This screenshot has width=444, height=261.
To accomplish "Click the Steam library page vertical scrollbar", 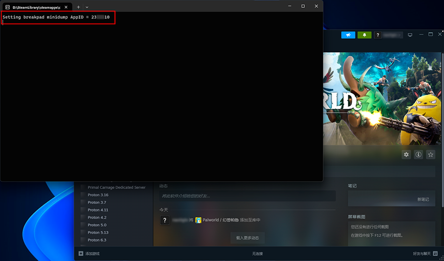I will pos(443,130).
